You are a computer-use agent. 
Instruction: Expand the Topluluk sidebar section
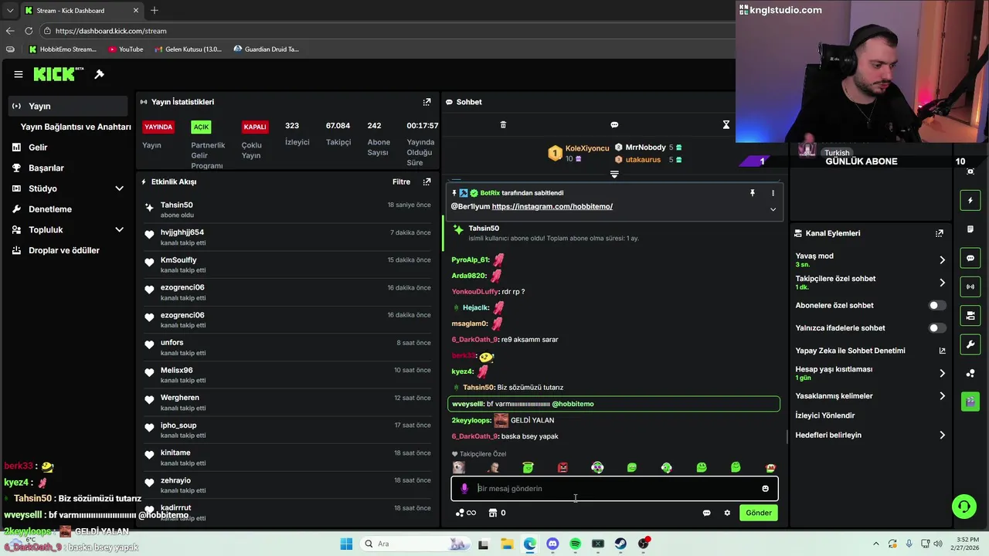119,229
